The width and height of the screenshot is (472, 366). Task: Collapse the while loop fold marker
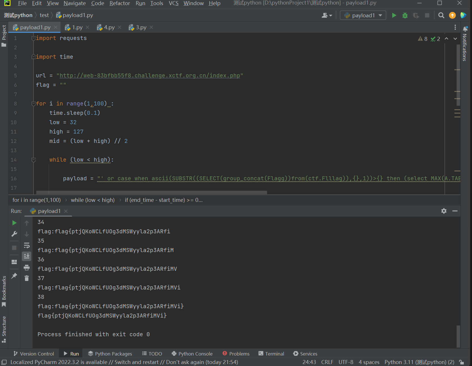tap(33, 160)
